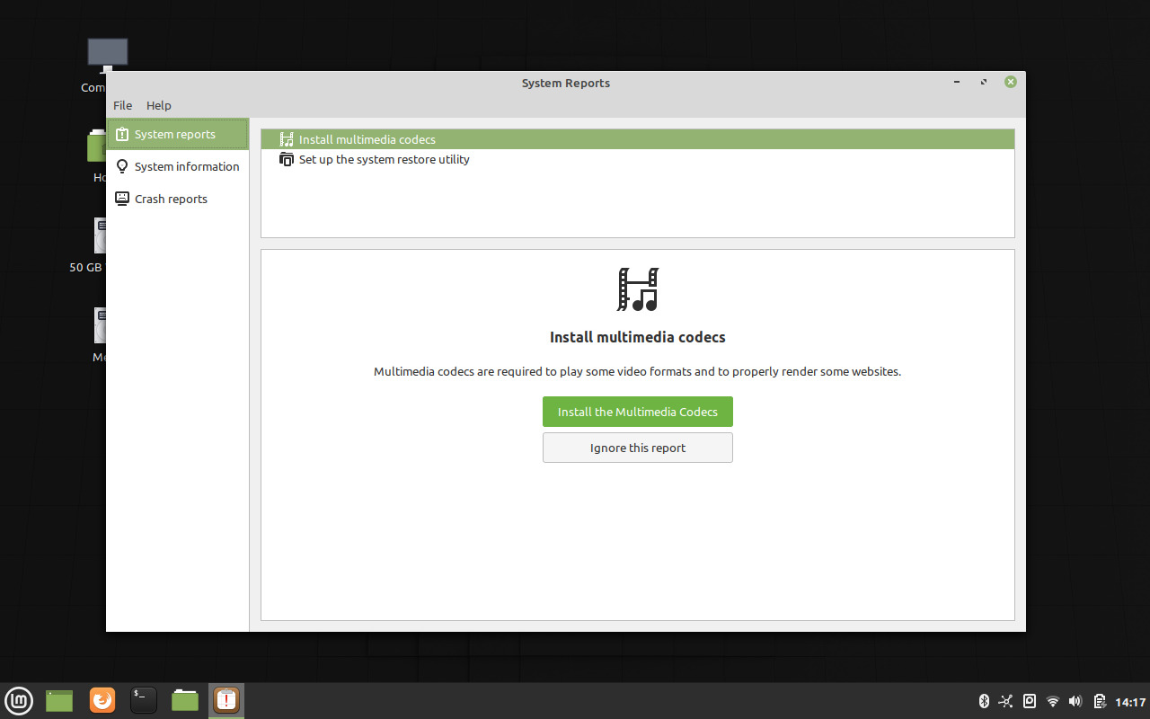Click Show Desktop icon in the taskbar
This screenshot has height=719, width=1150.
(59, 700)
